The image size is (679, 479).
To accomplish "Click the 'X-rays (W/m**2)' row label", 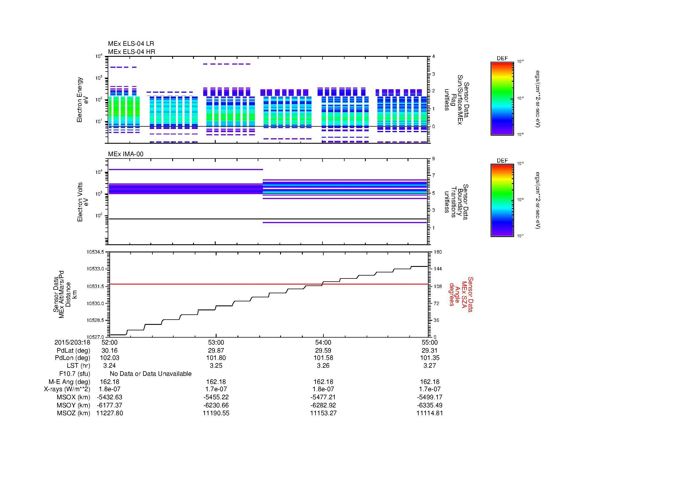I will point(67,389).
